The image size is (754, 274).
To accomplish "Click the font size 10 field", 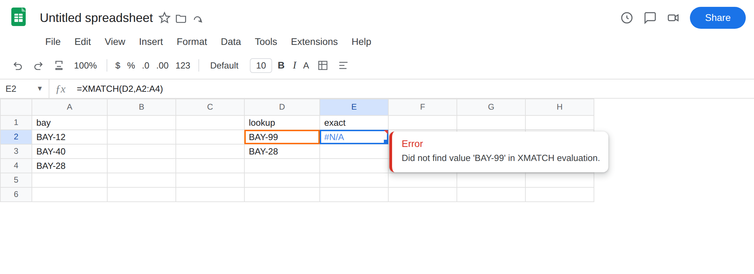I will pyautogui.click(x=261, y=65).
